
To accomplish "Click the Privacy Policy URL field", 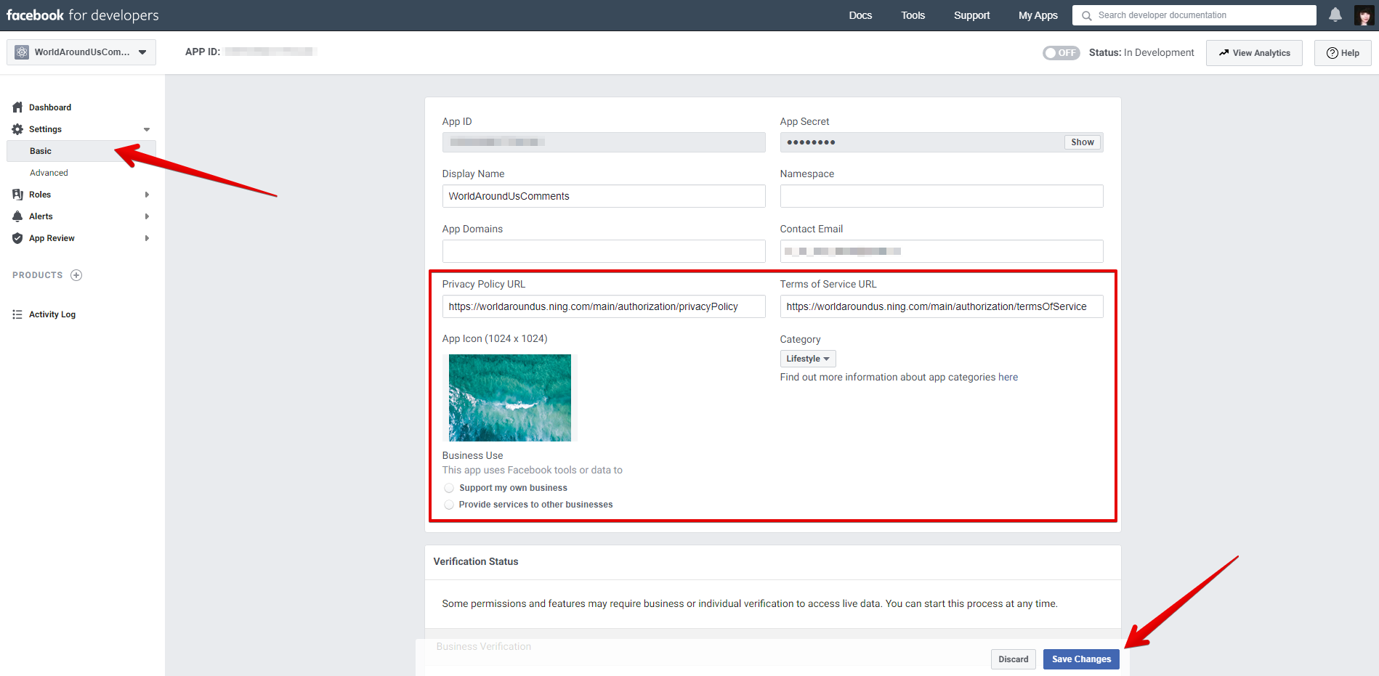I will [x=604, y=306].
